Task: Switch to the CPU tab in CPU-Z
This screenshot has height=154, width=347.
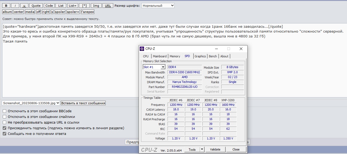Action: pos(146,56)
